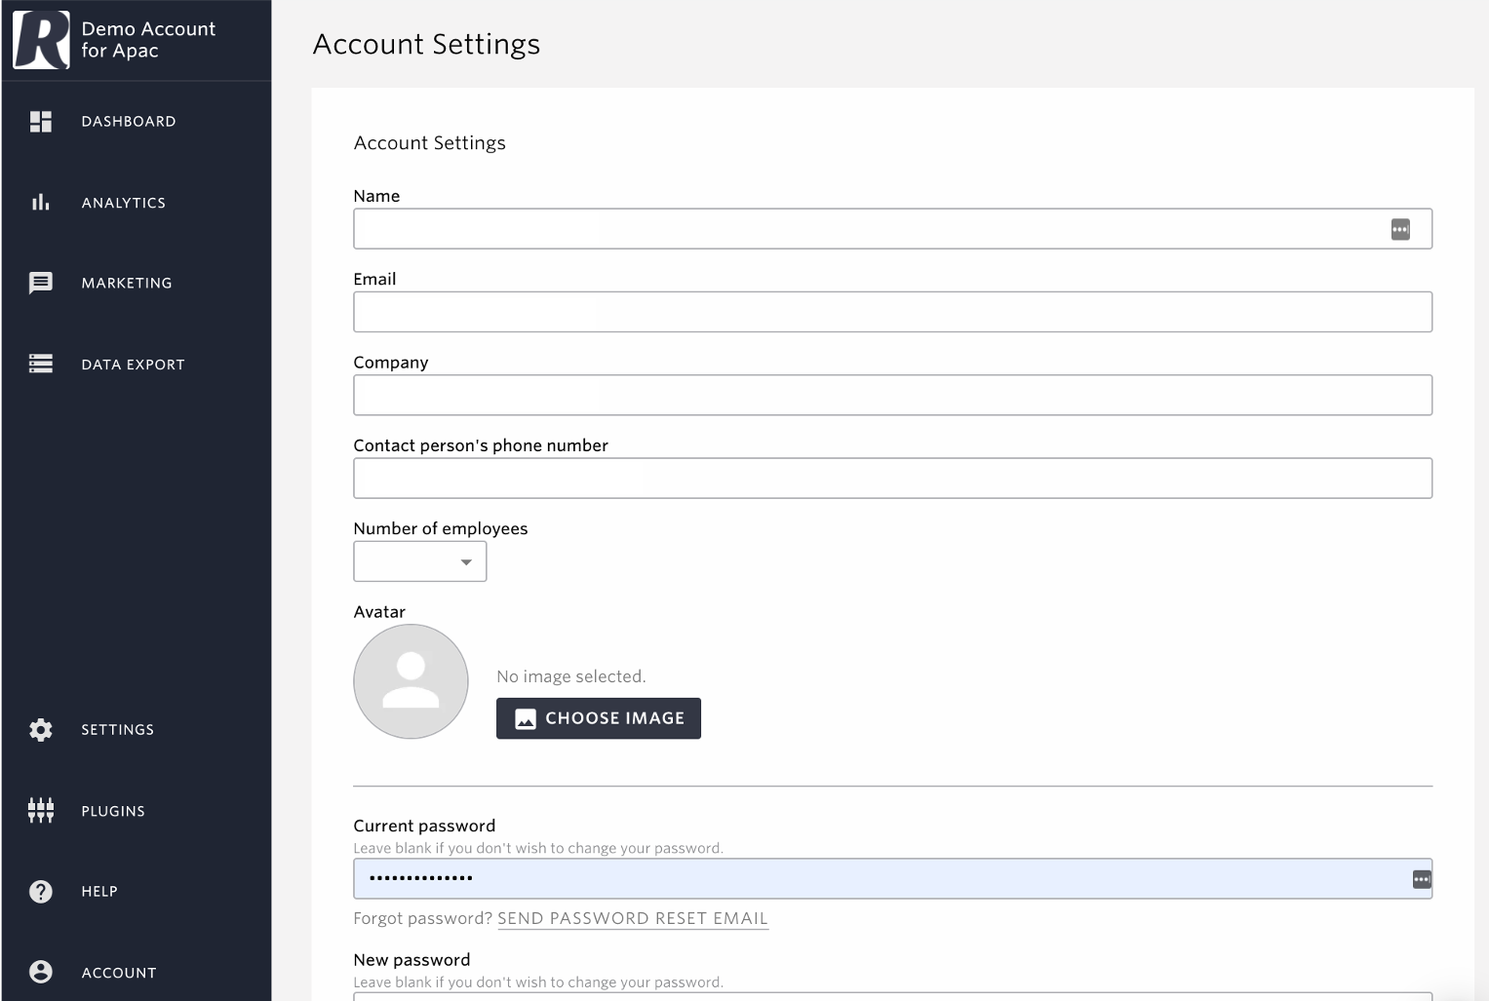The height and width of the screenshot is (1001, 1489).
Task: Expand the Number of employees dropdown
Action: [420, 561]
